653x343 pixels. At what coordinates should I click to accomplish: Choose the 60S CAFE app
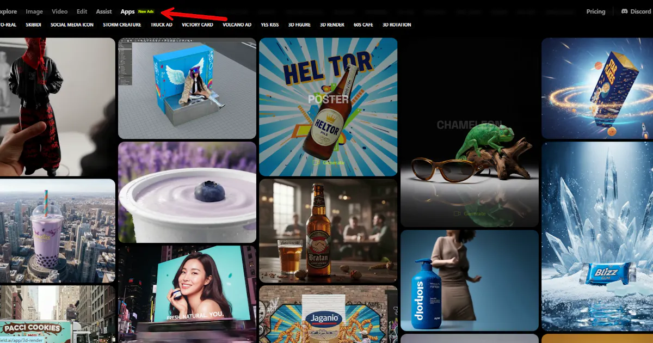364,24
